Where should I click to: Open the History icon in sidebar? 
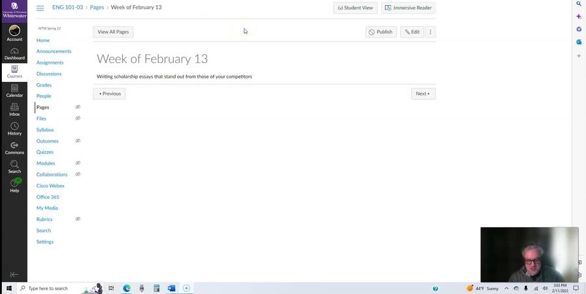coord(14,129)
